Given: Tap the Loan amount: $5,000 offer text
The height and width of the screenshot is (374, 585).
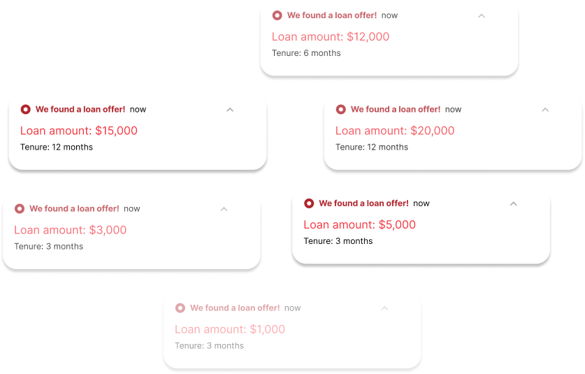Looking at the screenshot, I should [x=360, y=225].
